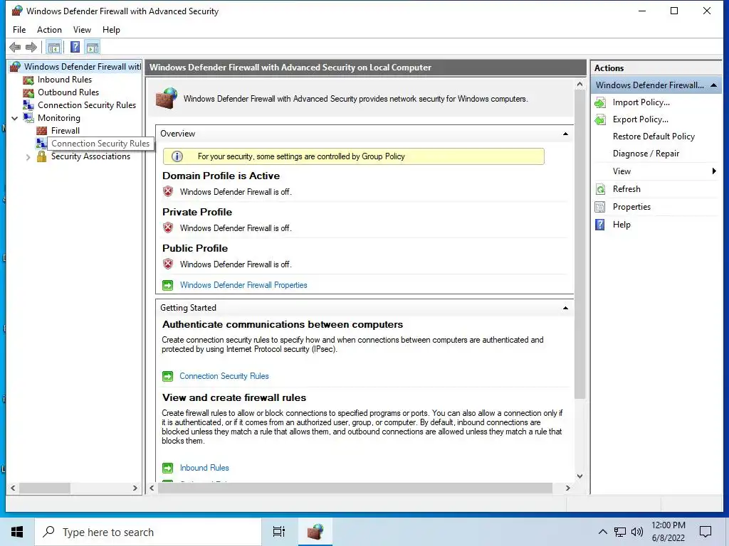The width and height of the screenshot is (729, 546).
Task: Select Security Associations in the tree
Action: click(90, 156)
